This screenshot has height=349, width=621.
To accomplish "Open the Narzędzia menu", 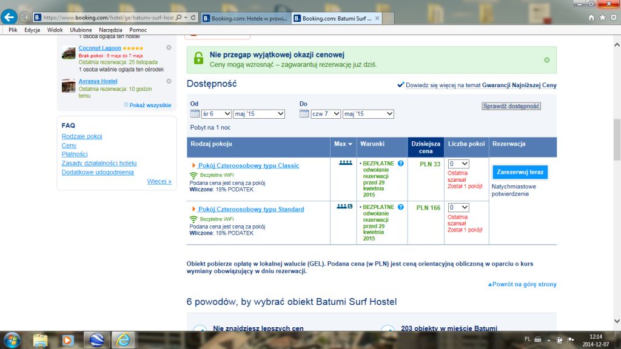I will pyautogui.click(x=110, y=30).
